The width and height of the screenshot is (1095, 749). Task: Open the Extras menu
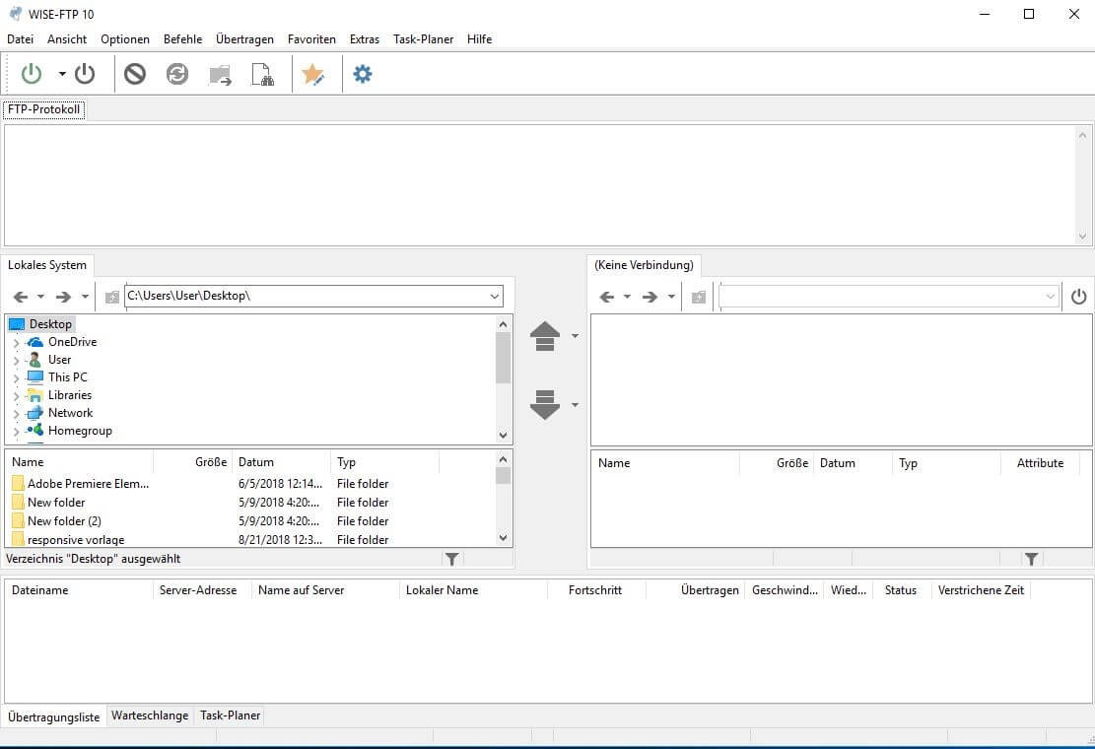coord(365,39)
